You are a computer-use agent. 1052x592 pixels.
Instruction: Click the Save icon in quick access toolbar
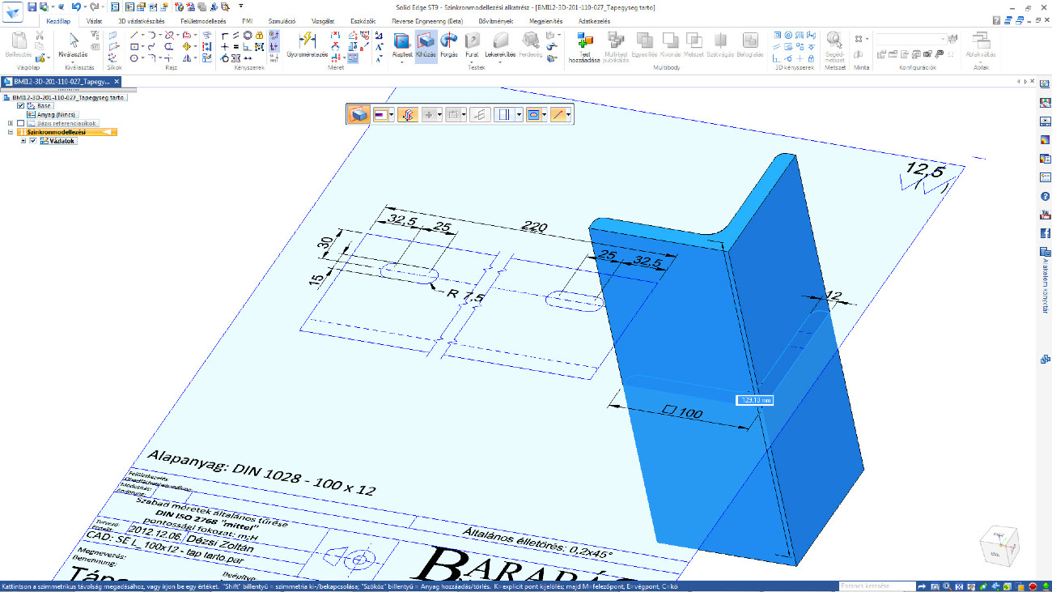(x=32, y=6)
